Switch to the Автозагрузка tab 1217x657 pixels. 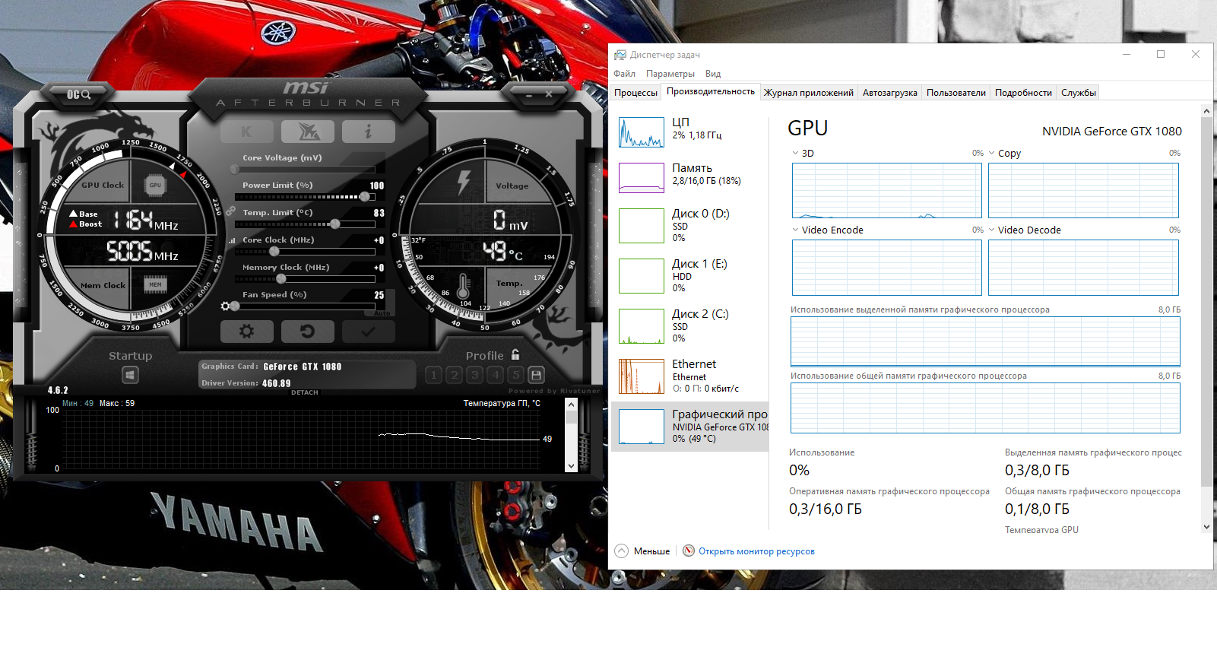coord(890,93)
